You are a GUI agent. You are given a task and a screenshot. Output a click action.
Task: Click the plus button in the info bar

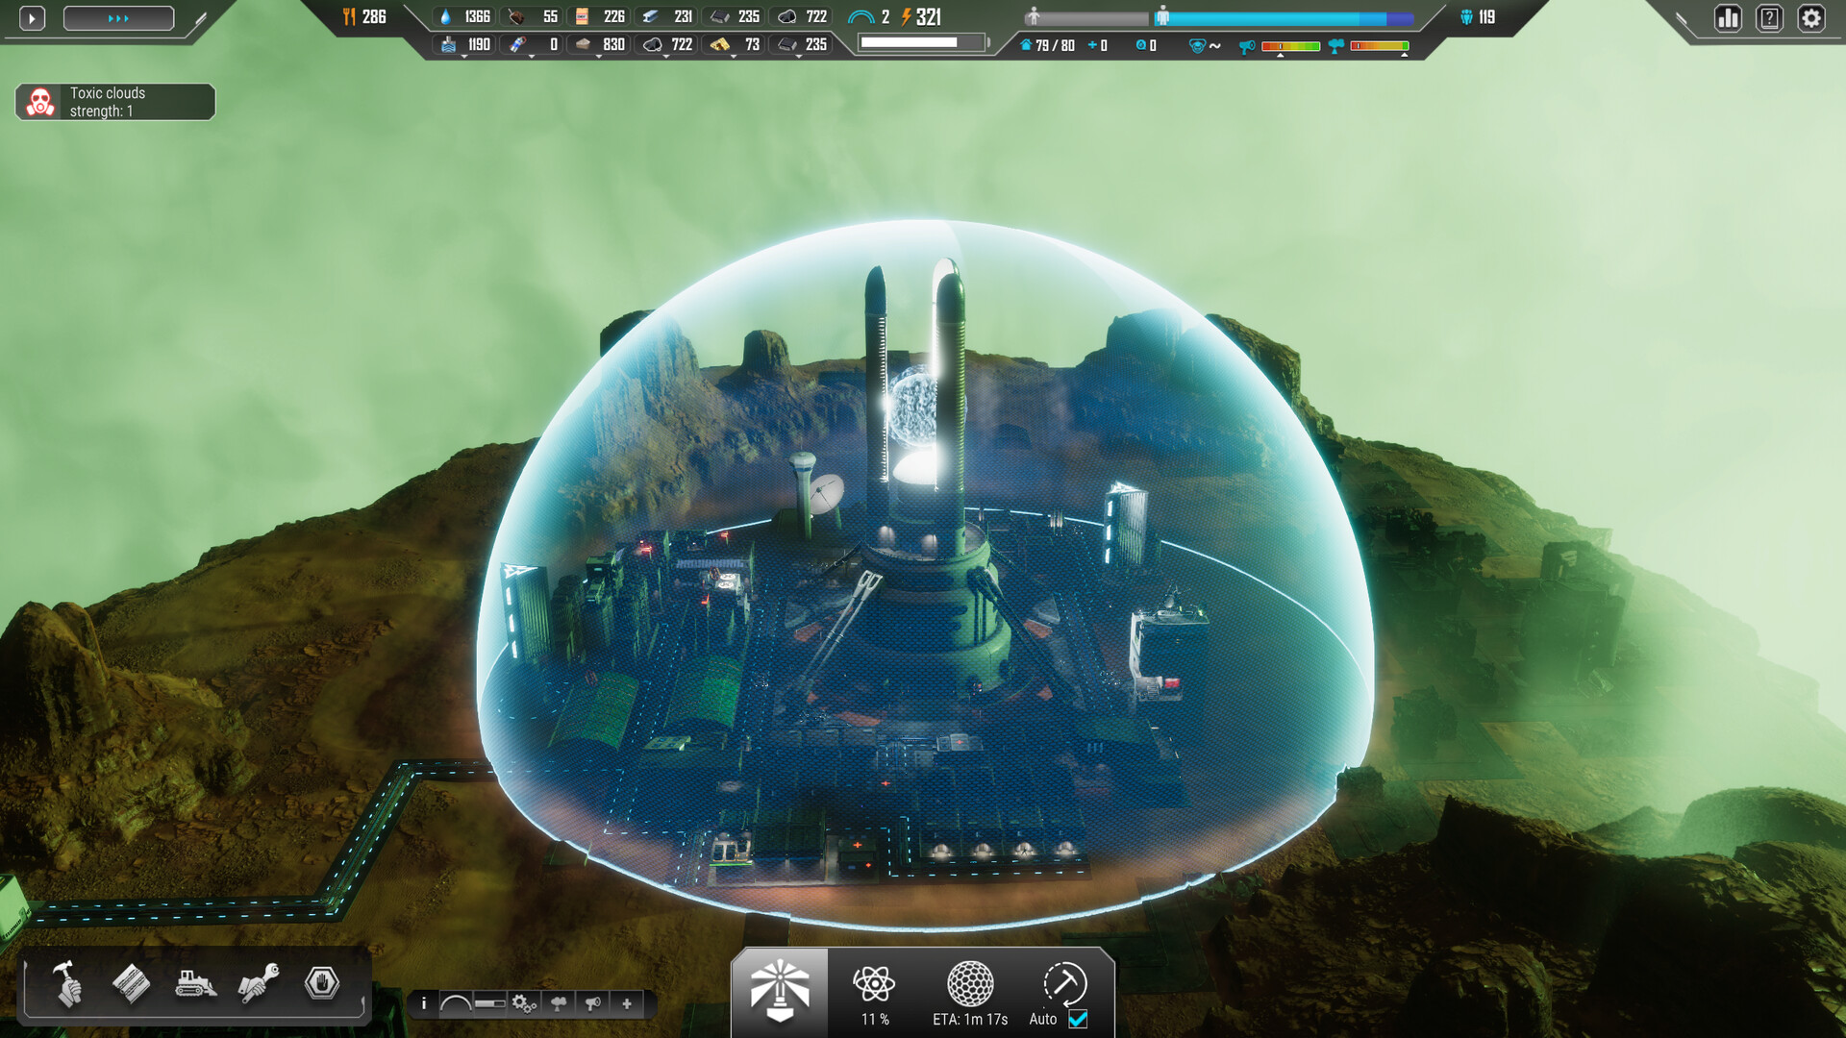626,1003
